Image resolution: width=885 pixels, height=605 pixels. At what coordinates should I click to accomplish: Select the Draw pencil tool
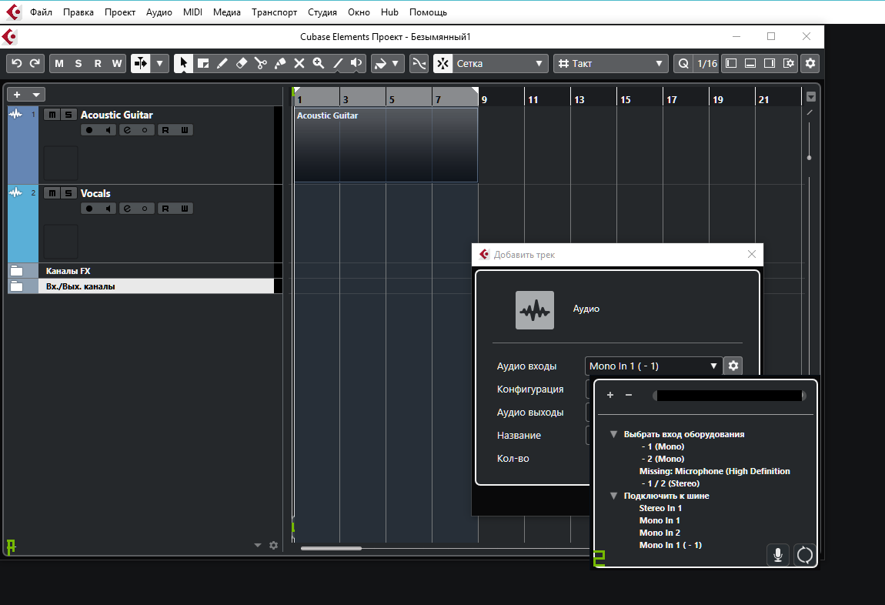click(222, 63)
